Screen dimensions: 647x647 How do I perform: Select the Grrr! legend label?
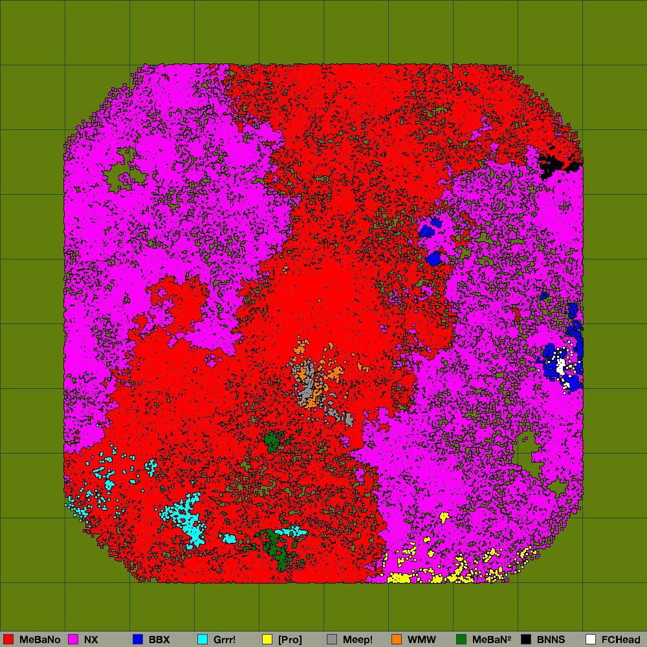click(225, 640)
